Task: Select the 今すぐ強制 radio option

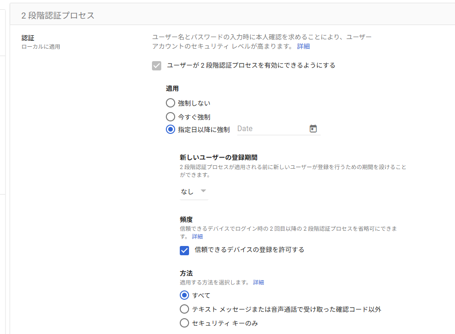Action: (171, 117)
